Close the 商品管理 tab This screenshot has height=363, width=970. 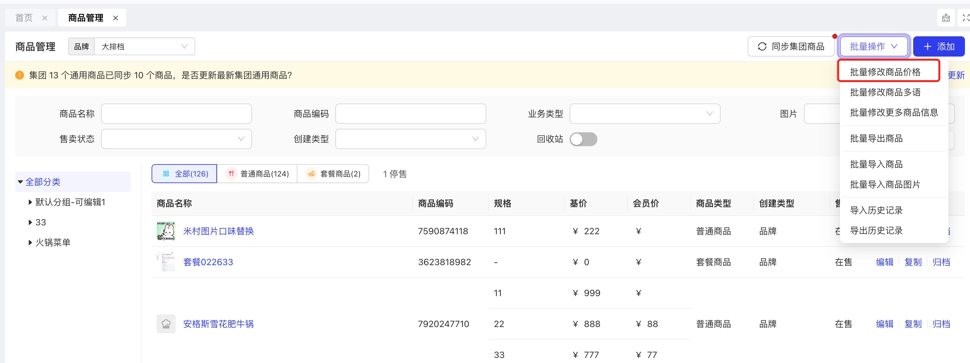tap(116, 18)
